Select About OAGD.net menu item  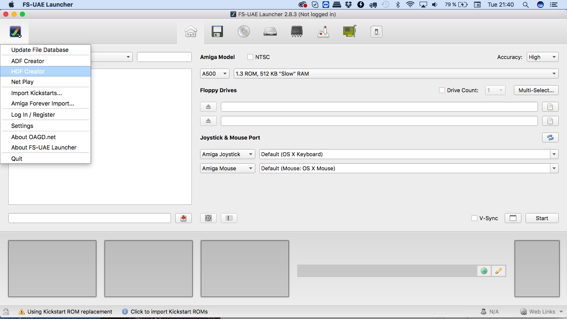coord(46,137)
